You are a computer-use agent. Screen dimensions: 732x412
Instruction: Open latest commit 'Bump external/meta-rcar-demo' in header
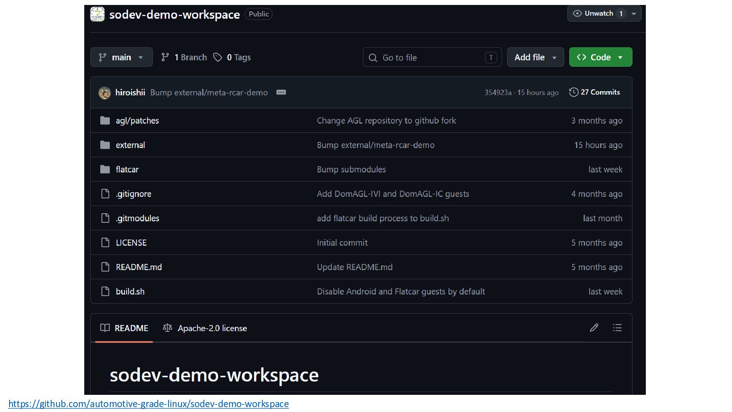pos(209,93)
